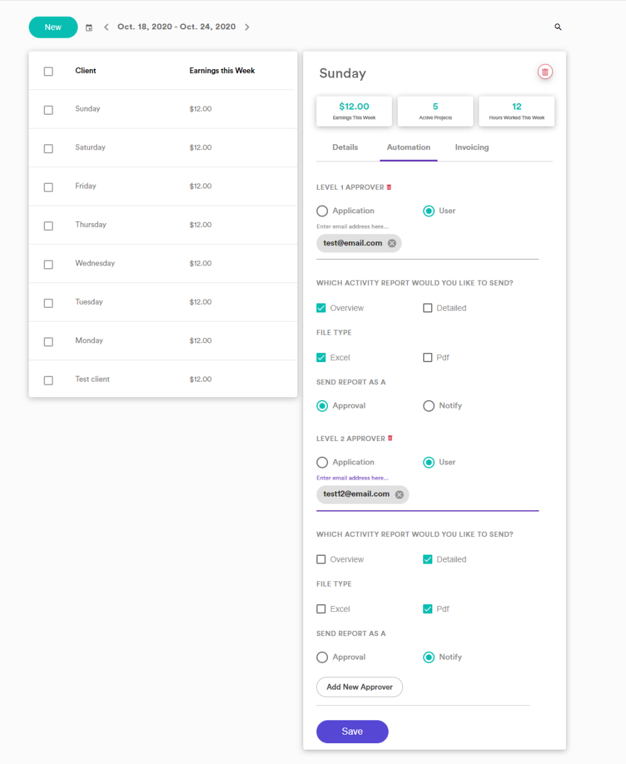Remove the test12@email.com chip via its x icon
This screenshot has height=764, width=626.
coord(399,494)
